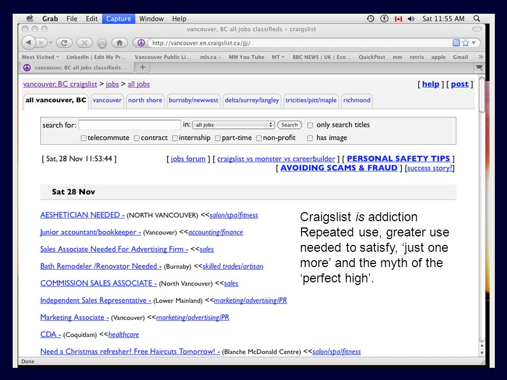Click the vertical scrollbar thumb
The width and height of the screenshot is (507, 380).
[x=482, y=96]
